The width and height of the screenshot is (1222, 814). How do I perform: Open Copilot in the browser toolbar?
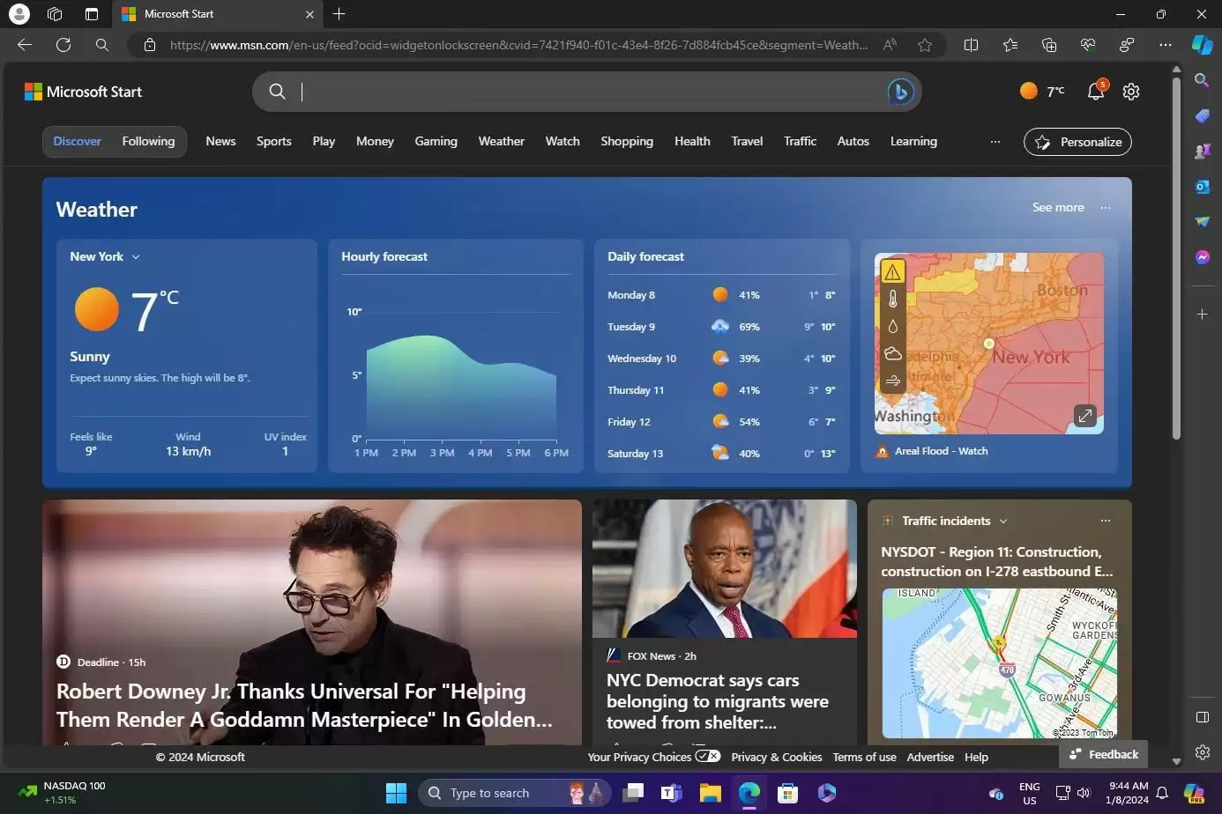(x=1202, y=45)
